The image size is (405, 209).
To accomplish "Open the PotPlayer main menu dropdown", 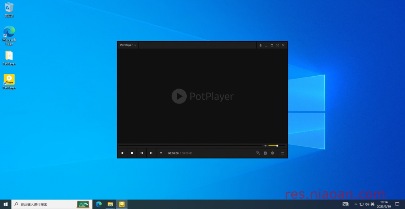I will pyautogui.click(x=128, y=45).
